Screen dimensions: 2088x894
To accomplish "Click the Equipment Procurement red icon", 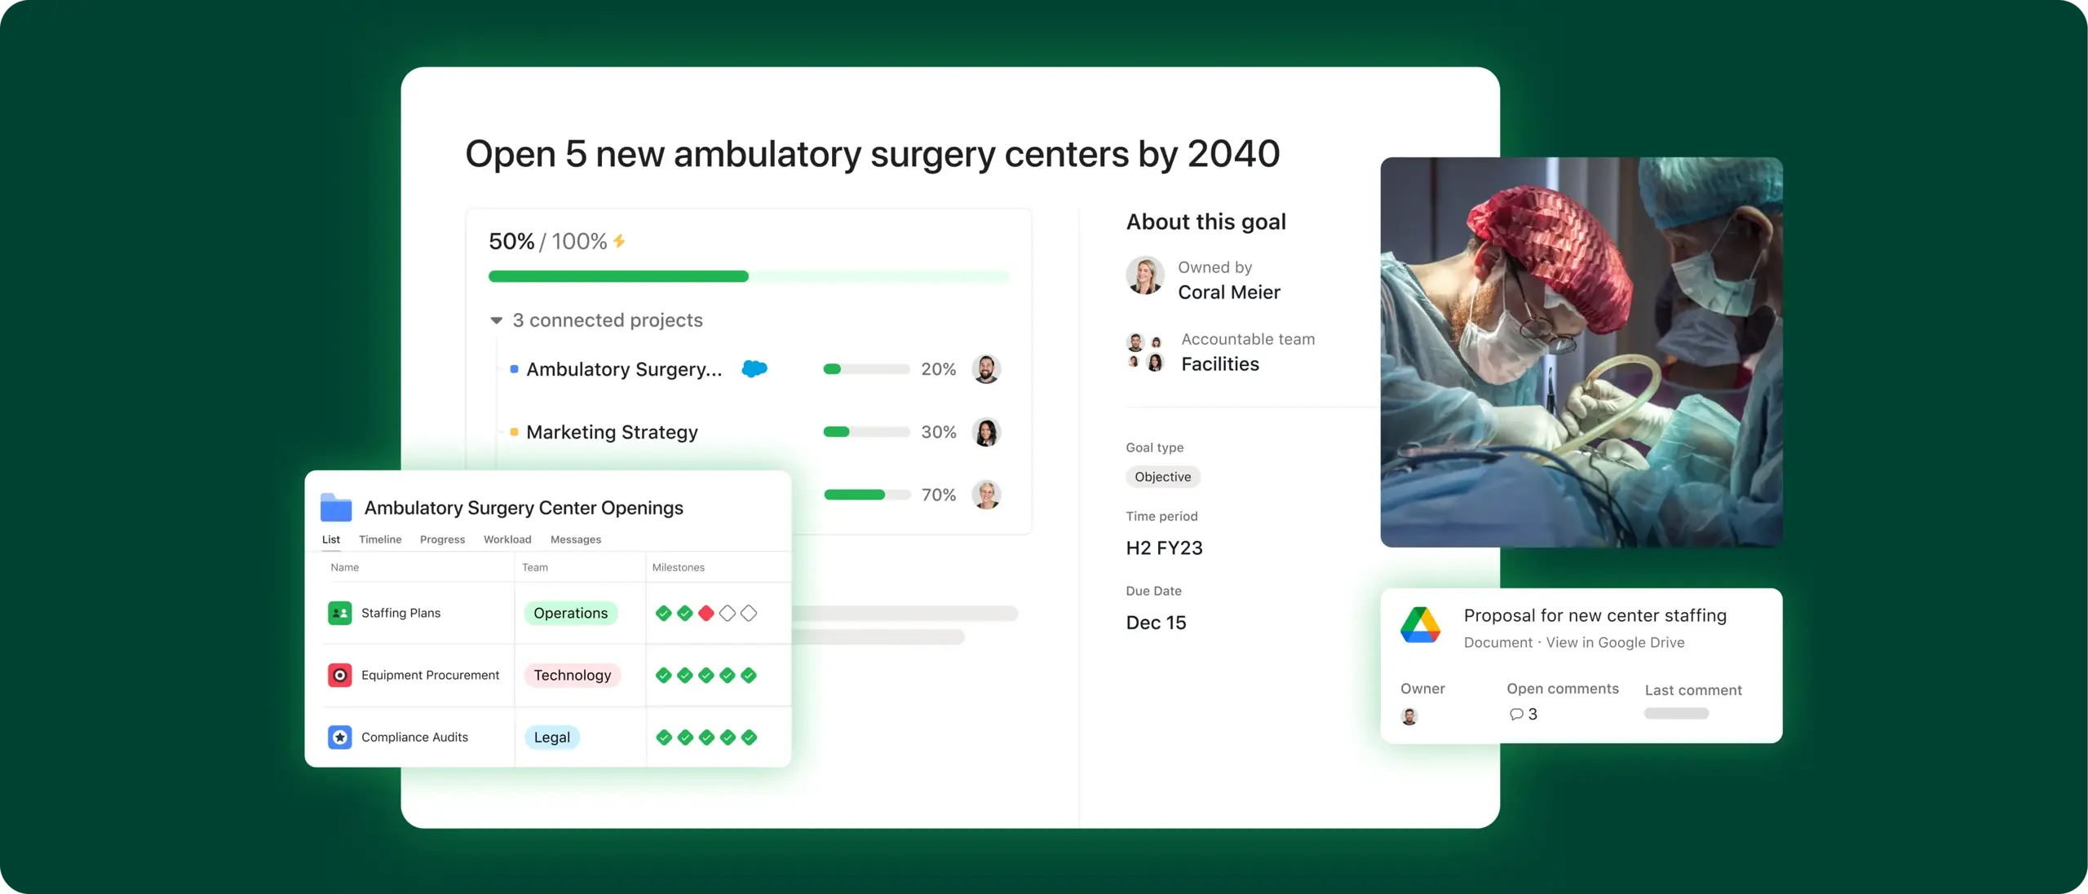I will click(337, 675).
